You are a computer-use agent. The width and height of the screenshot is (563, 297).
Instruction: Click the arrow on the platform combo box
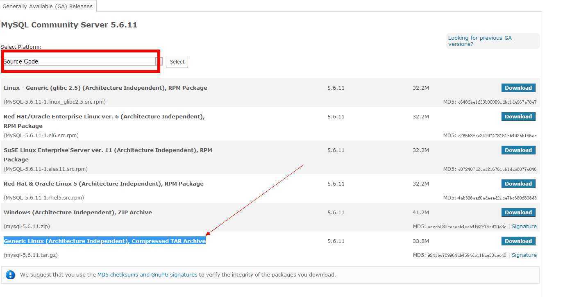(159, 61)
